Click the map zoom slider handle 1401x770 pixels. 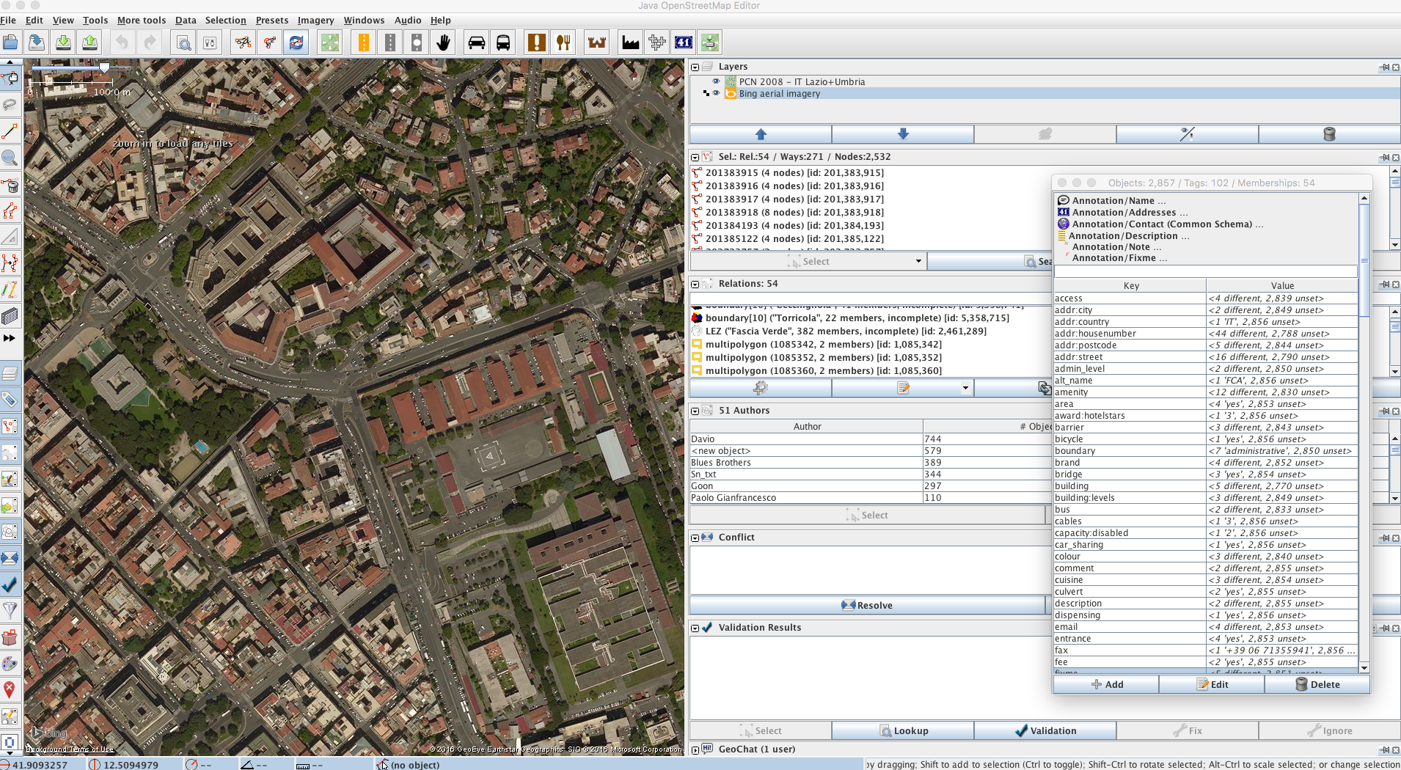point(105,67)
